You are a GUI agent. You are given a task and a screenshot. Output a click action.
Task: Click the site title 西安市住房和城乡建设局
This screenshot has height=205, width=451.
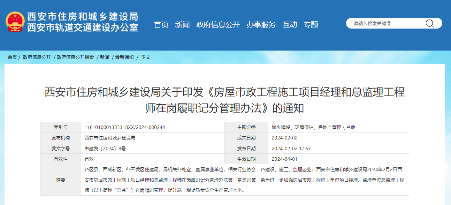pos(83,16)
